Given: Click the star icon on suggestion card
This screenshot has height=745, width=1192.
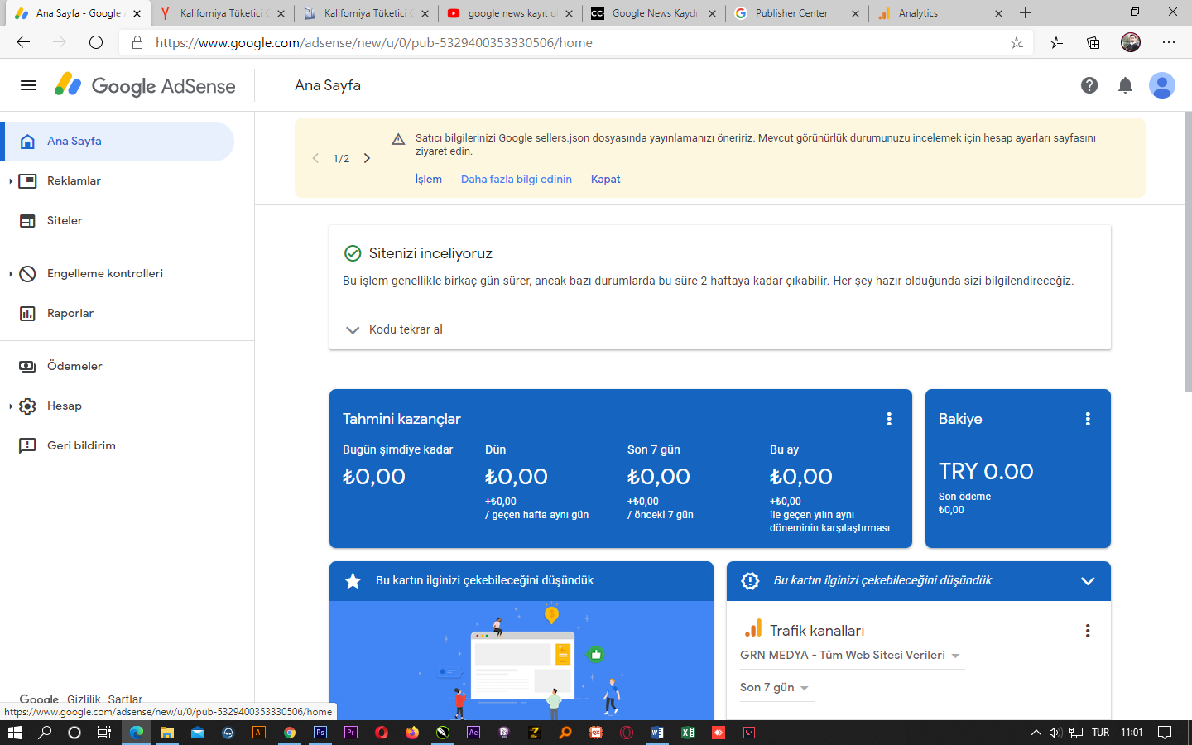Looking at the screenshot, I should [353, 581].
